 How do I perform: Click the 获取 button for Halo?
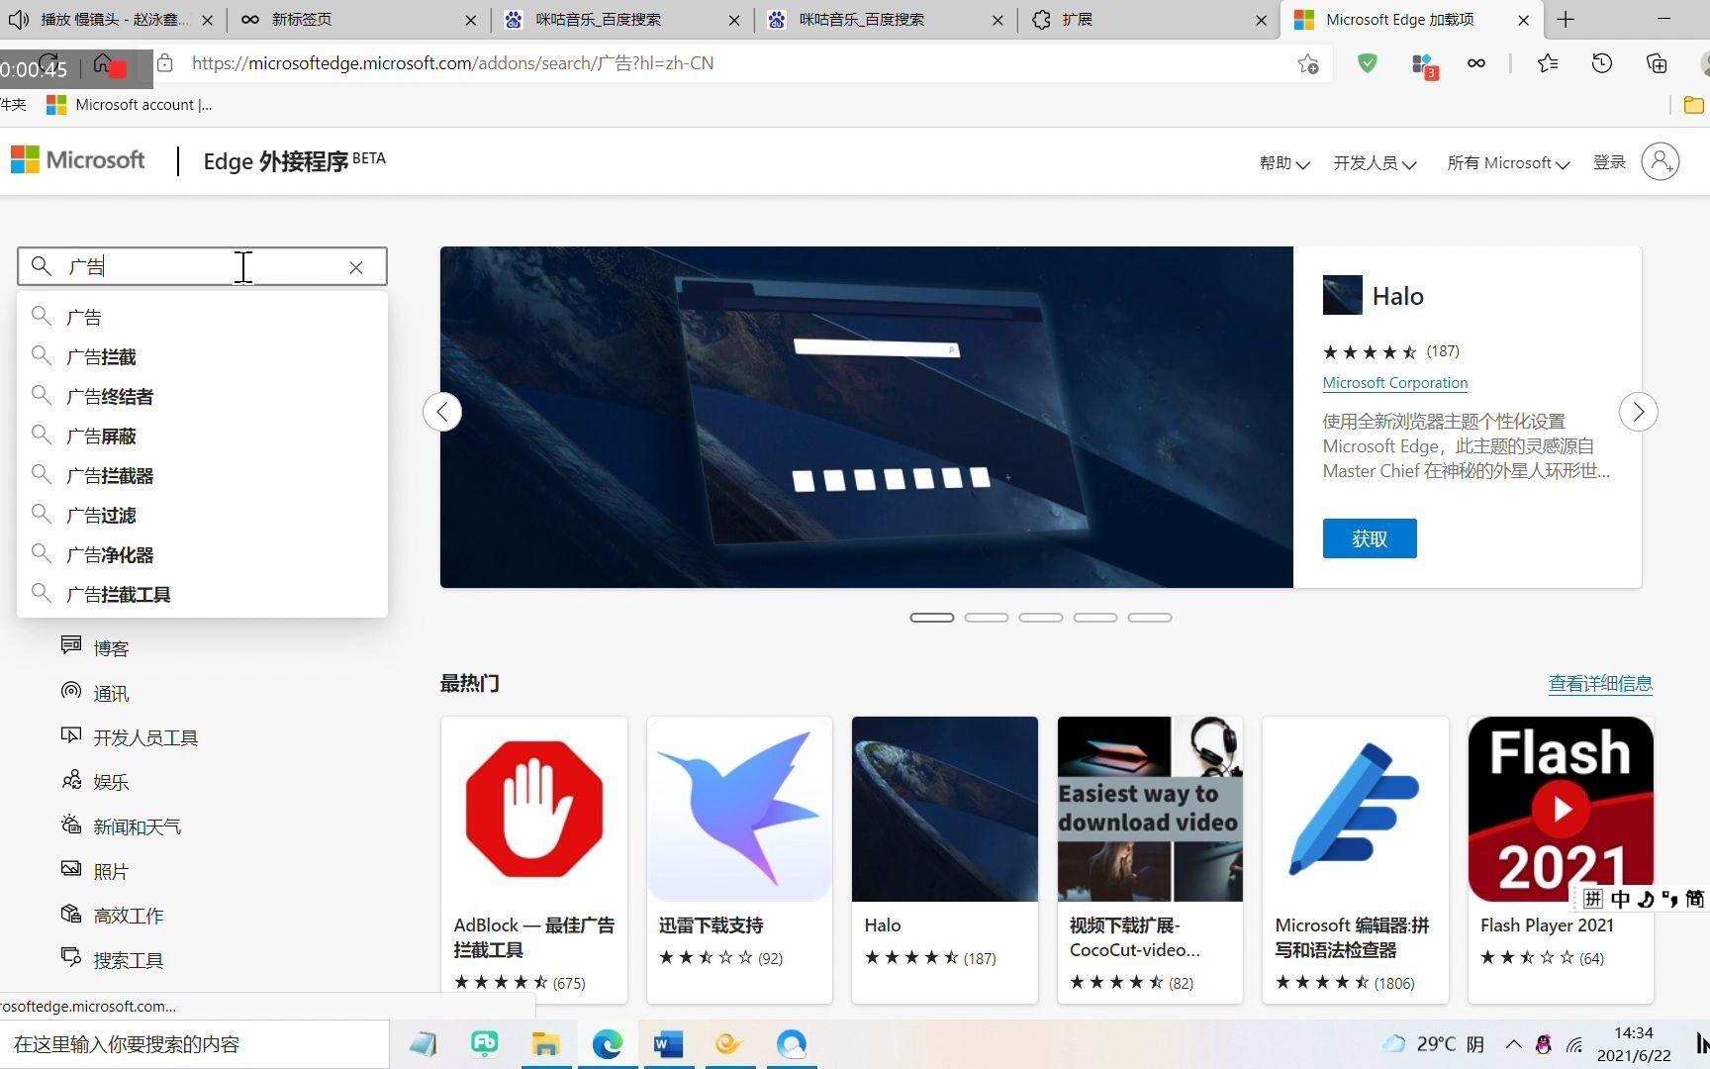click(x=1370, y=538)
